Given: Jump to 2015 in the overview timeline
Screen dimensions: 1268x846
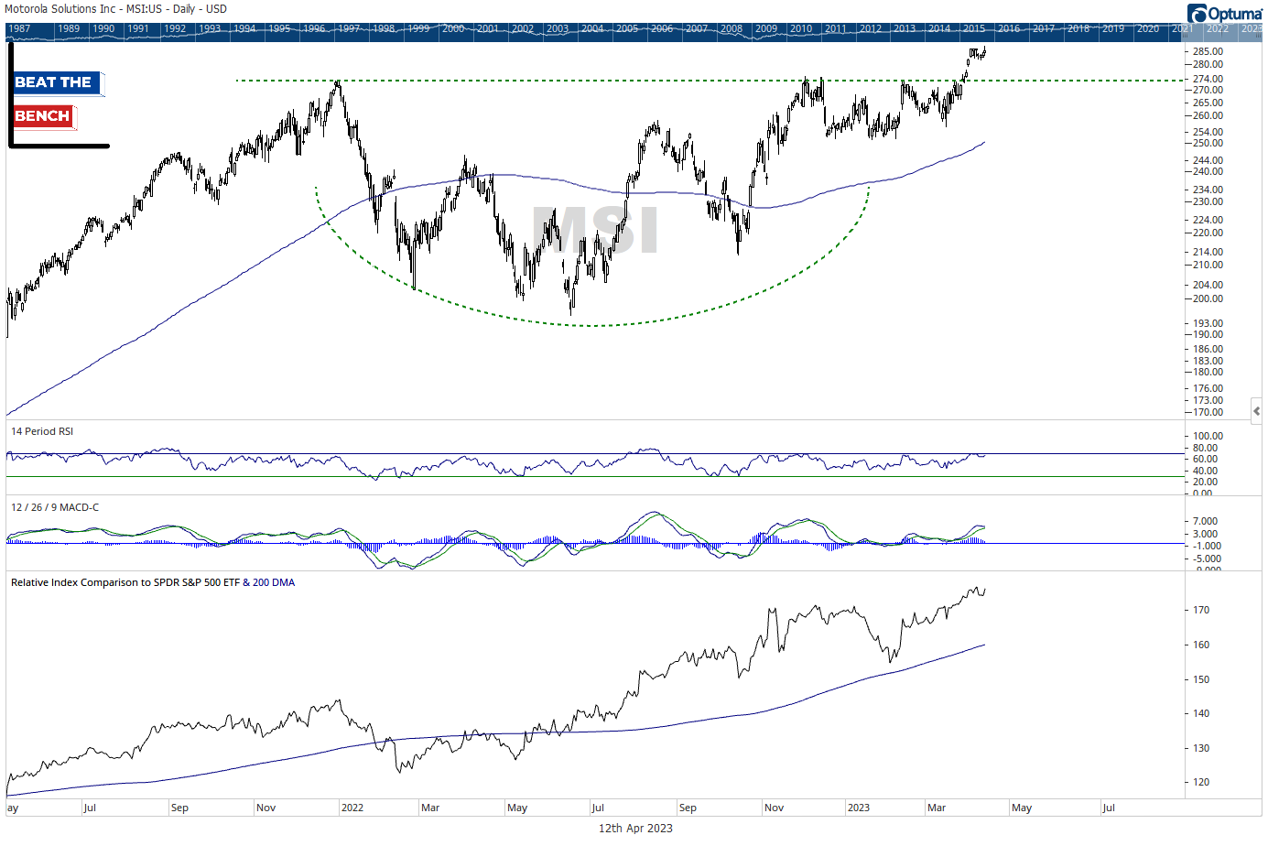Looking at the screenshot, I should pyautogui.click(x=974, y=28).
